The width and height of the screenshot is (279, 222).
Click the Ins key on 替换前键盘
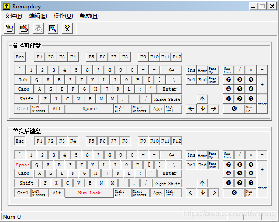click(x=191, y=70)
